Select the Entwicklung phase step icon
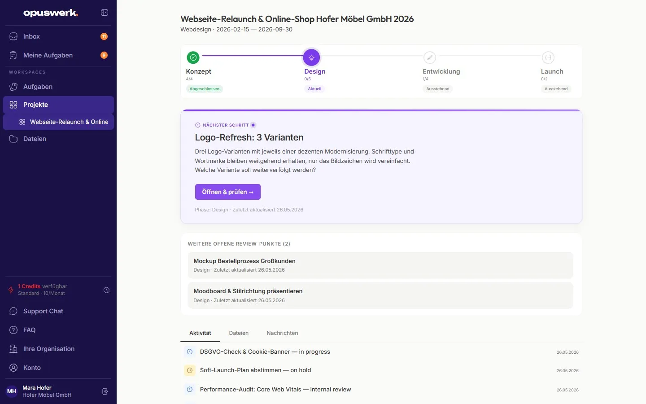Viewport: 646px width, 404px height. point(430,57)
